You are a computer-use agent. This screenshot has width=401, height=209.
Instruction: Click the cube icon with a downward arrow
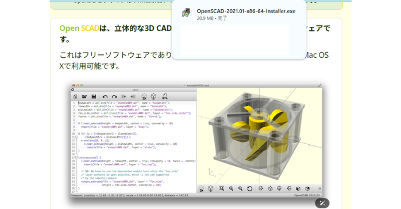point(280,188)
